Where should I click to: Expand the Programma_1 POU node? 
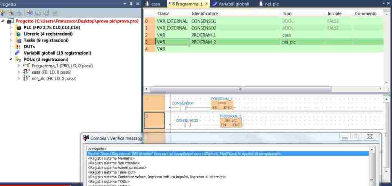[19, 66]
